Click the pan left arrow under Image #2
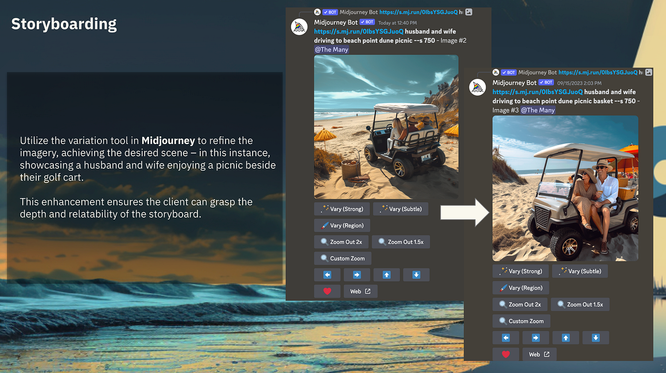 [x=327, y=275]
